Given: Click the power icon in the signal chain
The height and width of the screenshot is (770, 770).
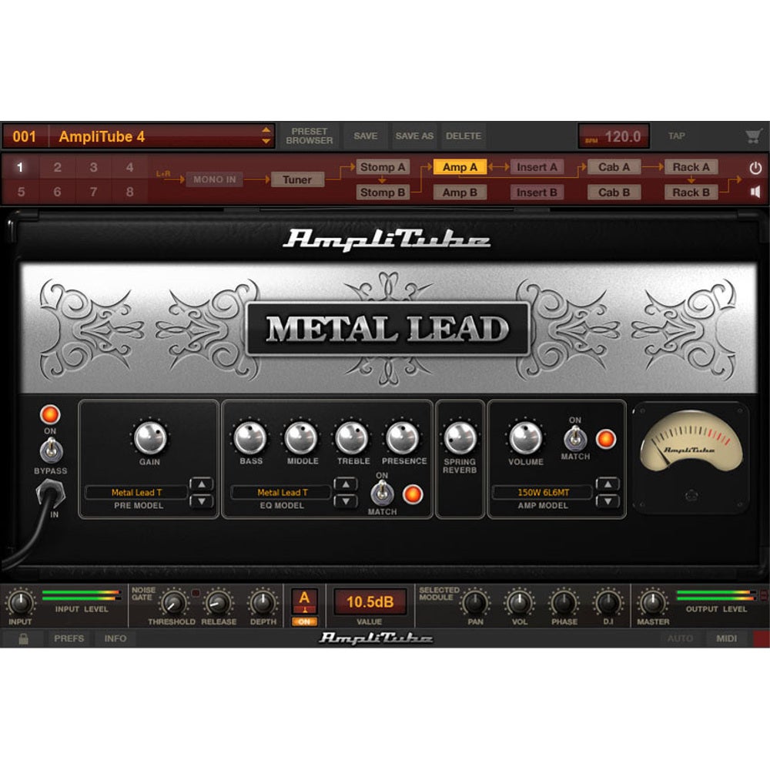Looking at the screenshot, I should [x=755, y=168].
